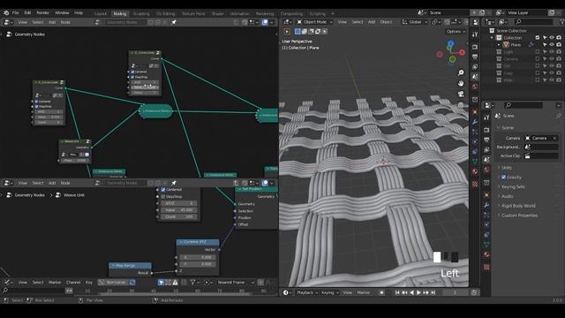Open the Edit menu
This screenshot has width=565, height=318.
27,12
